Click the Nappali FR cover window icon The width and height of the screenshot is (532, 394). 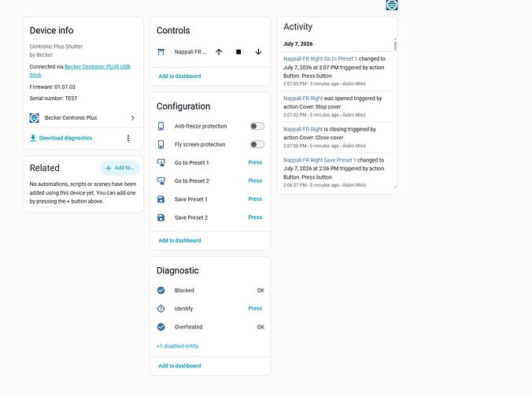(x=161, y=52)
